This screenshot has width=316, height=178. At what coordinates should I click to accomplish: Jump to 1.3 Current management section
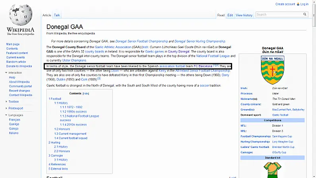(x=70, y=134)
